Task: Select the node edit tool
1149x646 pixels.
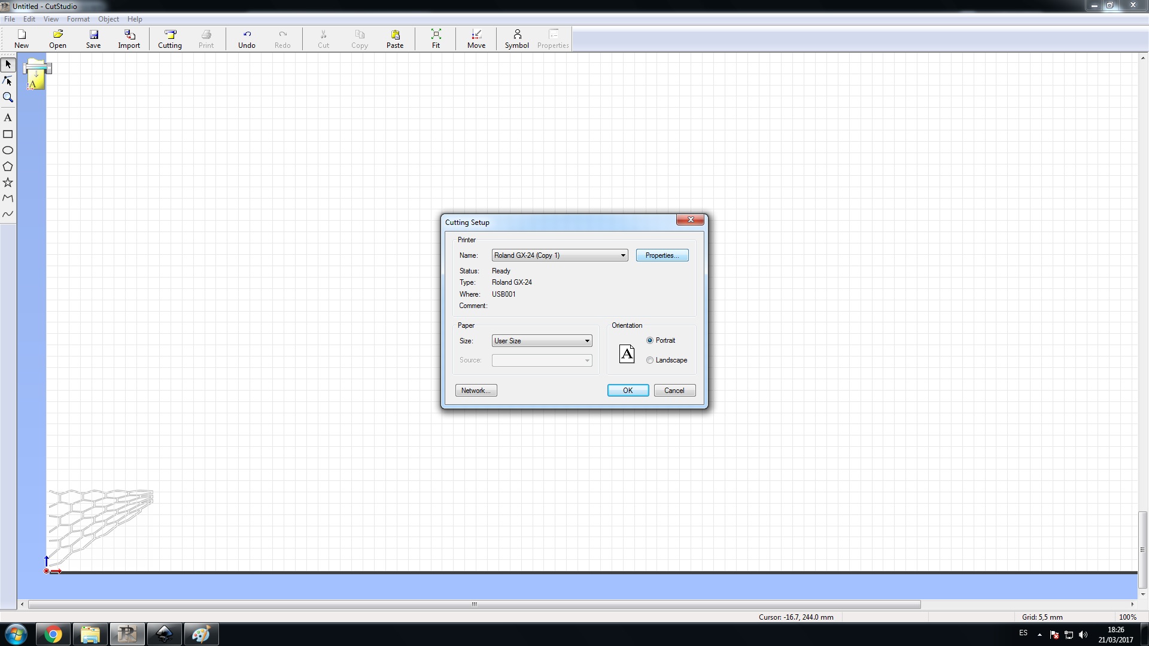Action: (x=8, y=81)
